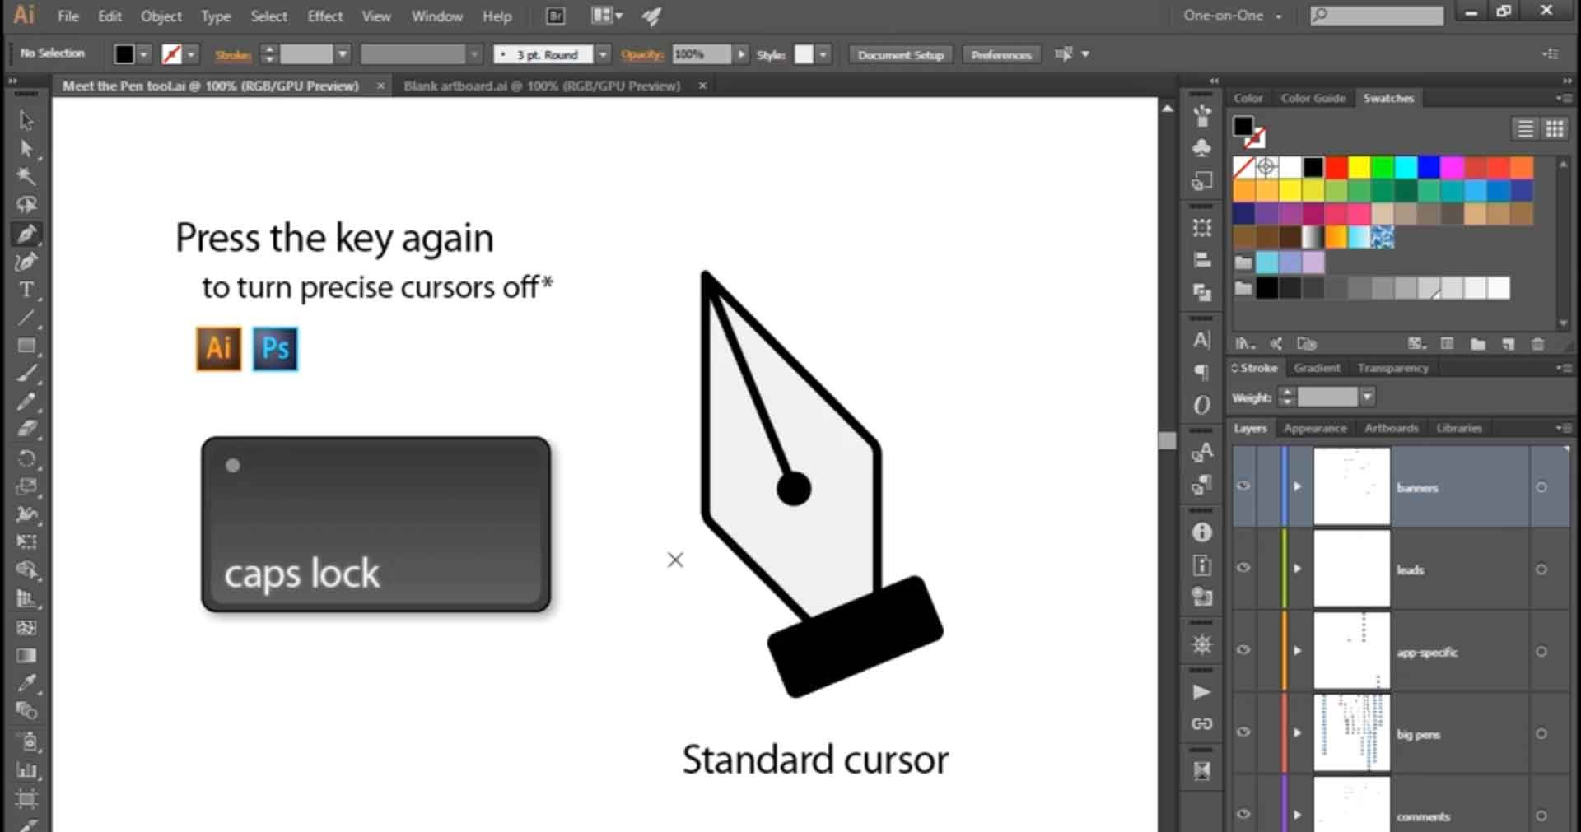Pick the red swatch in Swatches panel
Screen dimensions: 1581x832
coord(1336,168)
